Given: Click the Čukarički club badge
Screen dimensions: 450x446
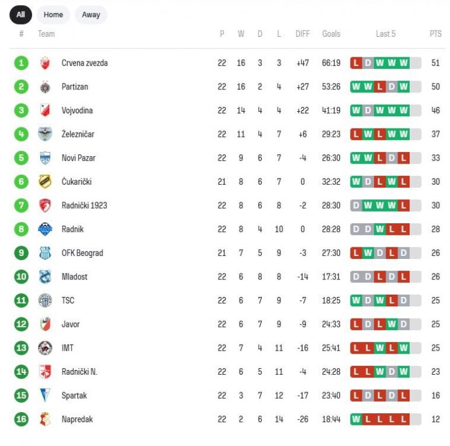Looking at the screenshot, I should [x=45, y=182].
